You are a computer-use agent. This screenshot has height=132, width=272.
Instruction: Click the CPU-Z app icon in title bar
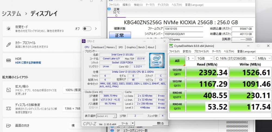[x=84, y=41]
